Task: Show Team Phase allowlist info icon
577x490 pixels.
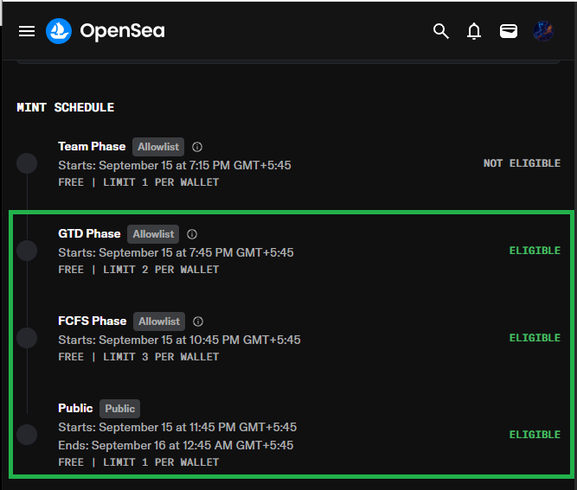Action: click(x=197, y=147)
